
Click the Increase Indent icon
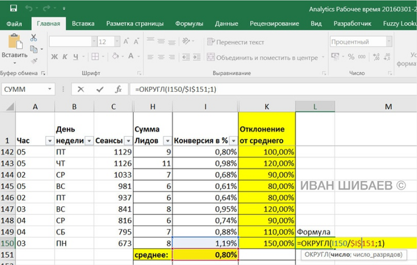197,57
